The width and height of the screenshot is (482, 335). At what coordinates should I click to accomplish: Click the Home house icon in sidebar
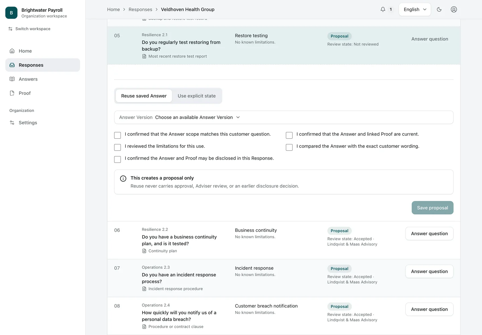click(x=12, y=51)
